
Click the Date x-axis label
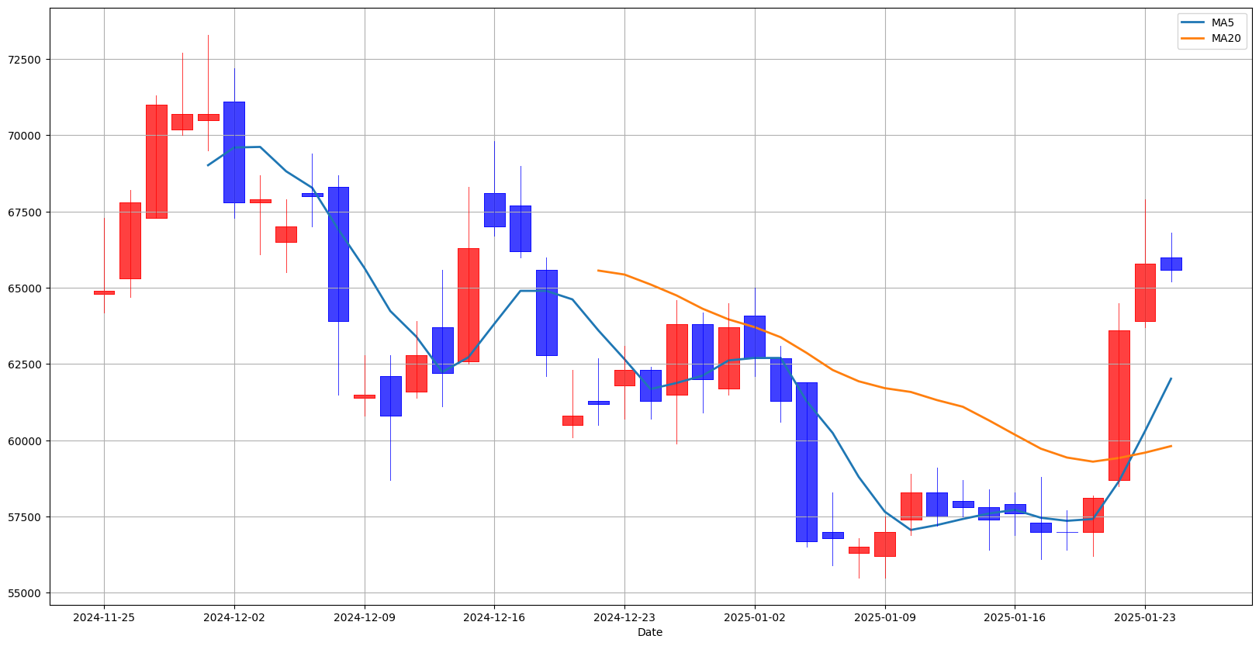point(650,632)
